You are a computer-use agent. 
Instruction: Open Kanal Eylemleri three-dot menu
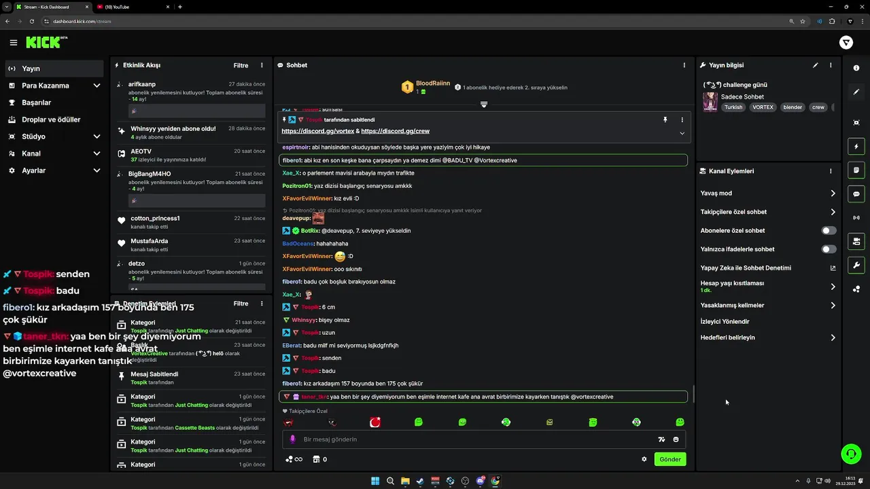[831, 171]
